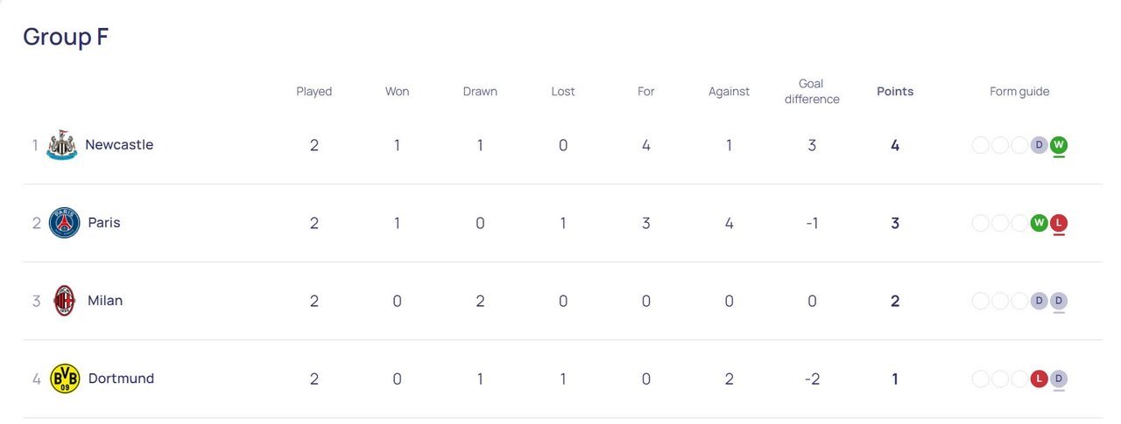Open the Paris team link
Screen dimensions: 1121x424
pos(104,223)
